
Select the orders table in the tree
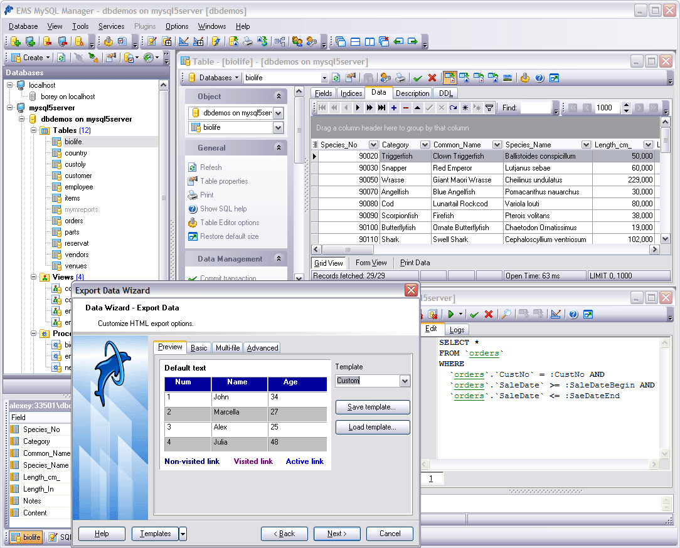[x=74, y=221]
